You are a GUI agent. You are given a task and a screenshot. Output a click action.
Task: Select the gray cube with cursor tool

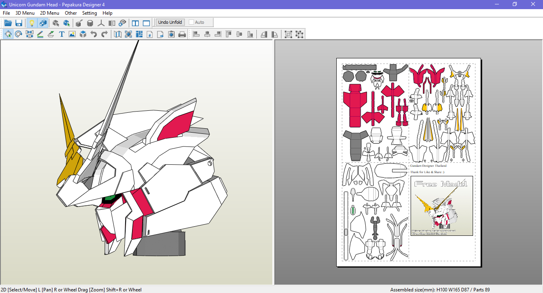tap(56, 23)
